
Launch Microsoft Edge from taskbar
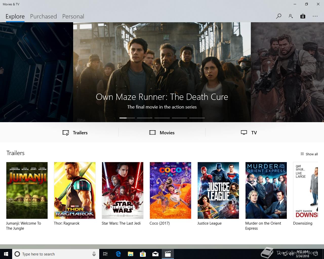click(118, 254)
